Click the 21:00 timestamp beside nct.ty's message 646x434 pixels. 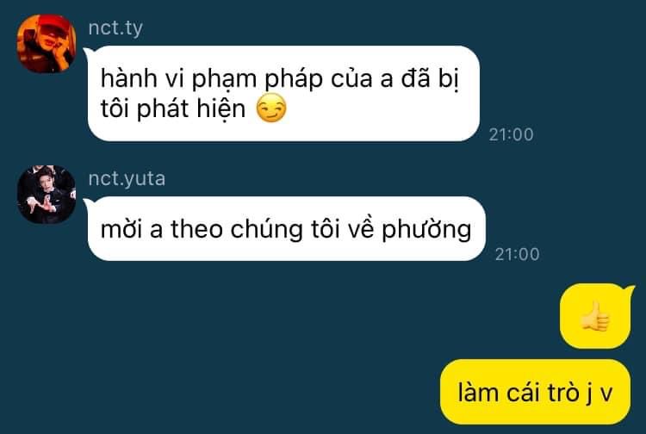pos(512,134)
